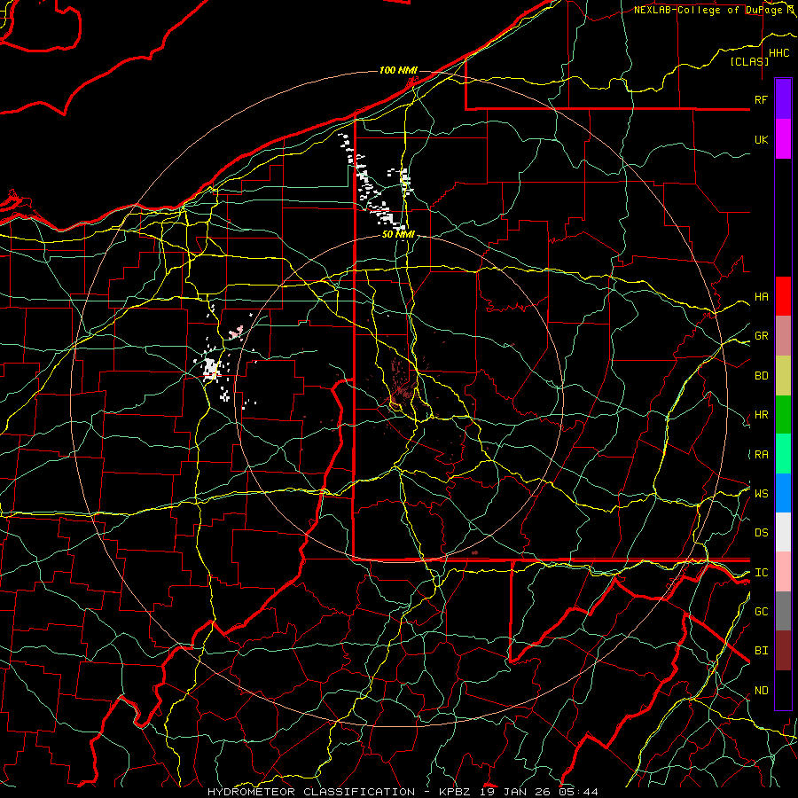Image resolution: width=798 pixels, height=798 pixels.
Task: Click the GR legend label
Action: point(761,335)
